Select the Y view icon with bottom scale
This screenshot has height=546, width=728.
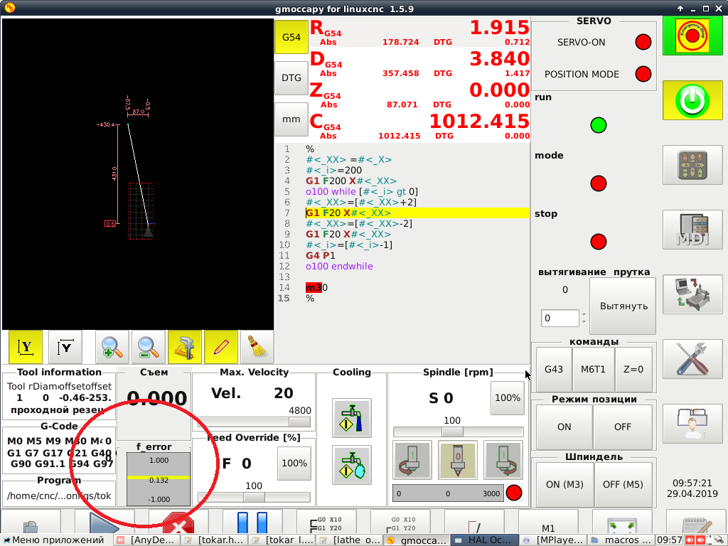pyautogui.click(x=26, y=347)
